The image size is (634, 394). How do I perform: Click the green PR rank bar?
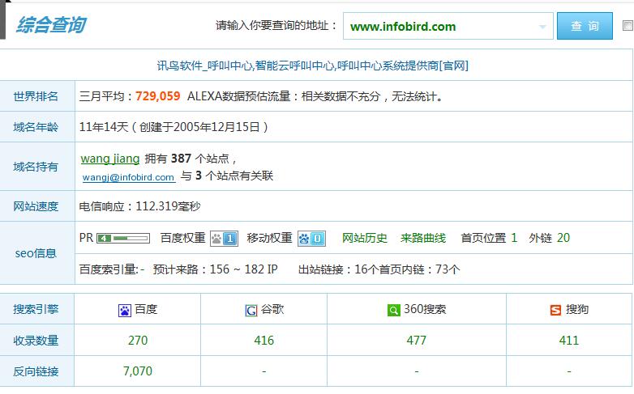coord(123,239)
